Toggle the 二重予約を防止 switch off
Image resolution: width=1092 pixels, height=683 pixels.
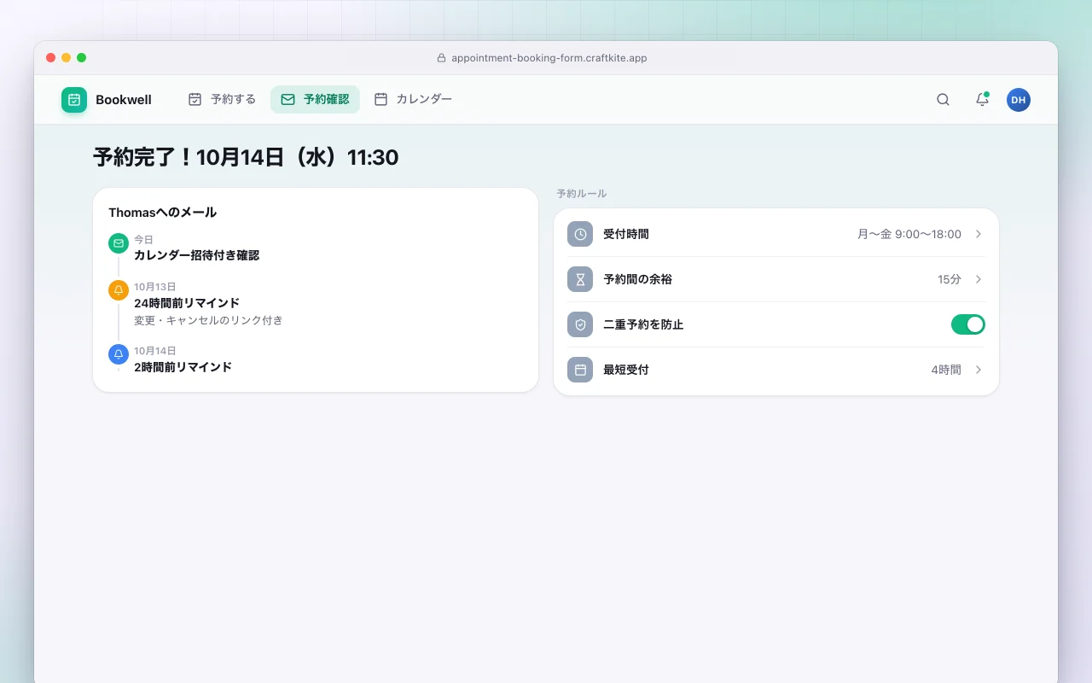coord(968,324)
